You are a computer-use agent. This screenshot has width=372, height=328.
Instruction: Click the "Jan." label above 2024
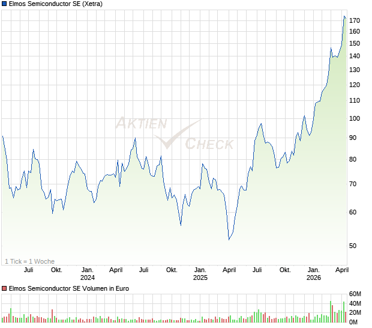click(88, 270)
